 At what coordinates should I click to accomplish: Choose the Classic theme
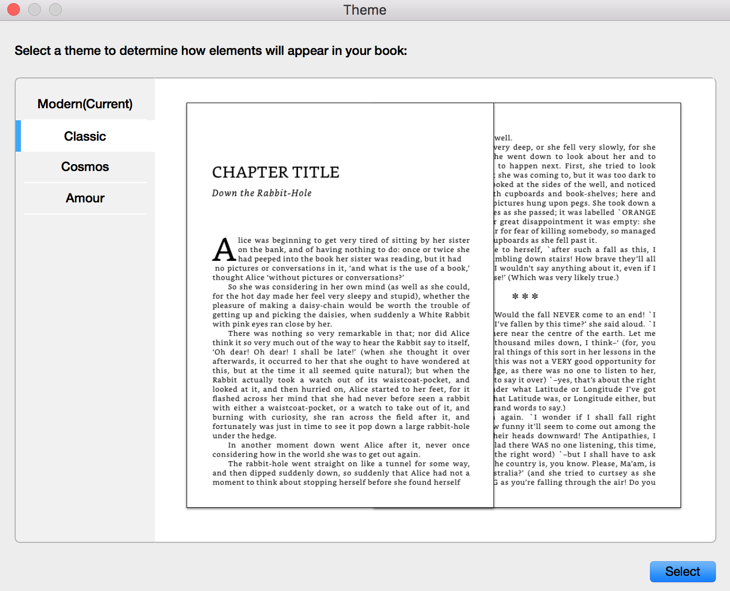click(85, 136)
